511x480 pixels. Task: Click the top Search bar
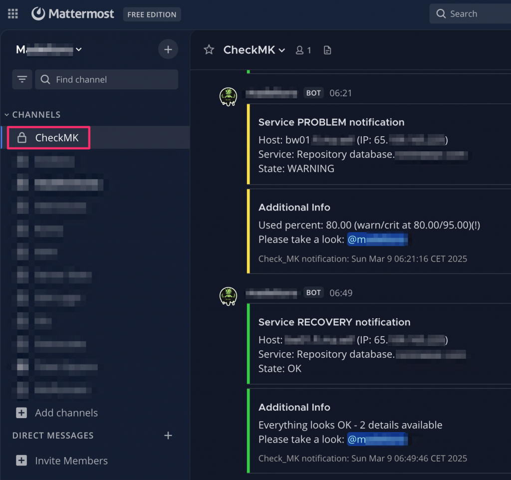tap(469, 14)
